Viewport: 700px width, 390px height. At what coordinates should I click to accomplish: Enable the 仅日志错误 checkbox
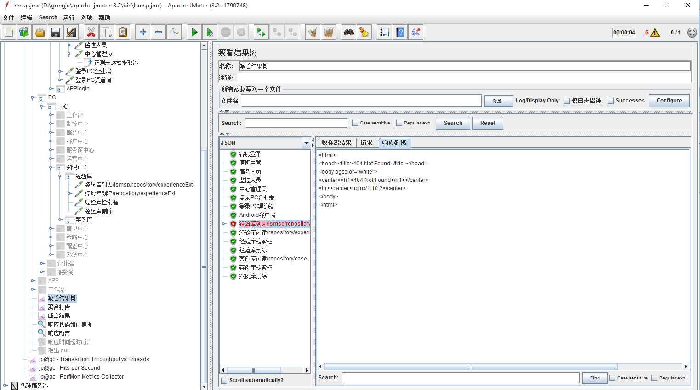pos(567,101)
